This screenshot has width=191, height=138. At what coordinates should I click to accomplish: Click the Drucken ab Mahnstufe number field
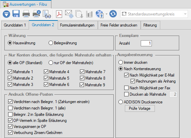(173, 94)
